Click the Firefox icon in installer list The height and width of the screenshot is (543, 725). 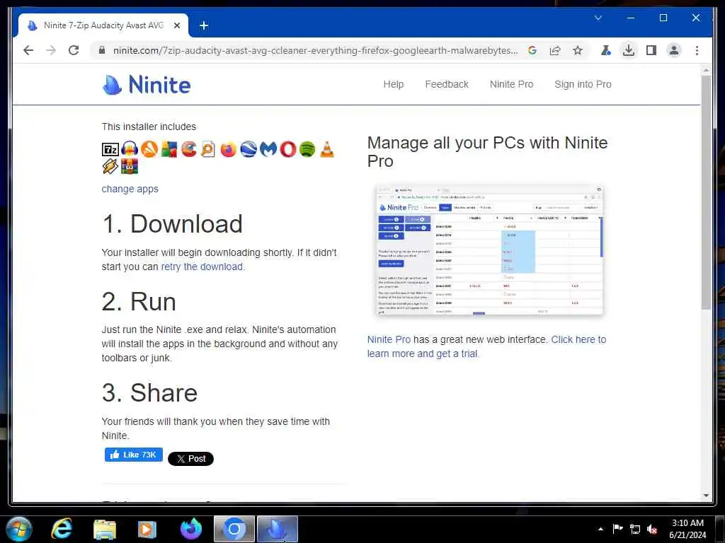(229, 149)
